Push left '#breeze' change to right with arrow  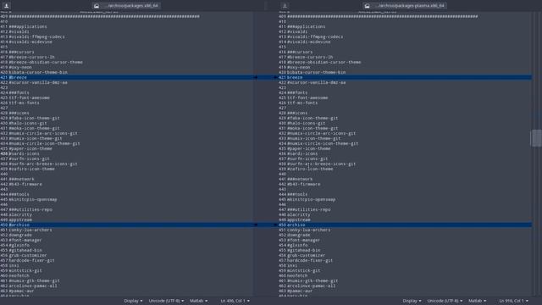(256, 77)
